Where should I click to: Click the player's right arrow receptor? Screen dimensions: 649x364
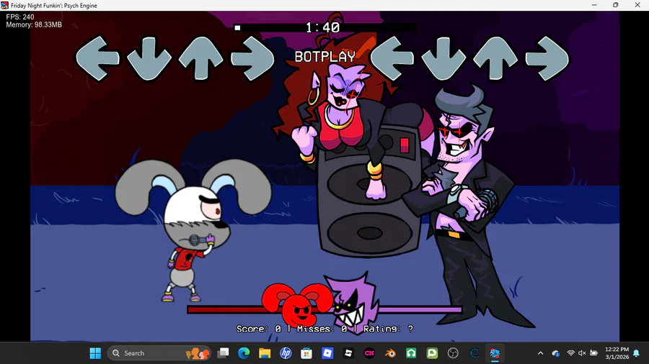(547, 58)
